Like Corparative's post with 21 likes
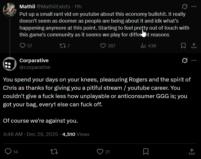Viewport: 201px width, 159px height. click(100, 151)
